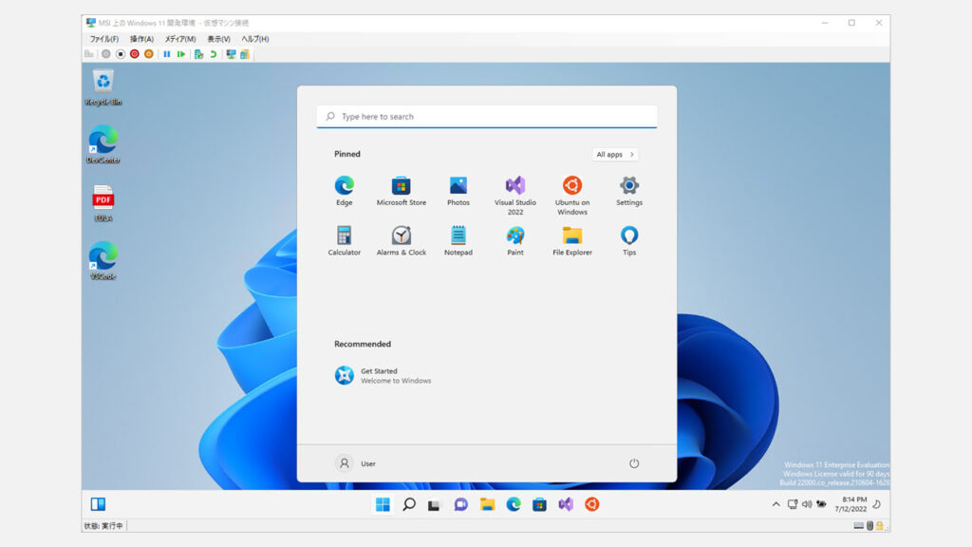This screenshot has height=547, width=972.
Task: Click the Type here to search box
Action: tap(486, 117)
